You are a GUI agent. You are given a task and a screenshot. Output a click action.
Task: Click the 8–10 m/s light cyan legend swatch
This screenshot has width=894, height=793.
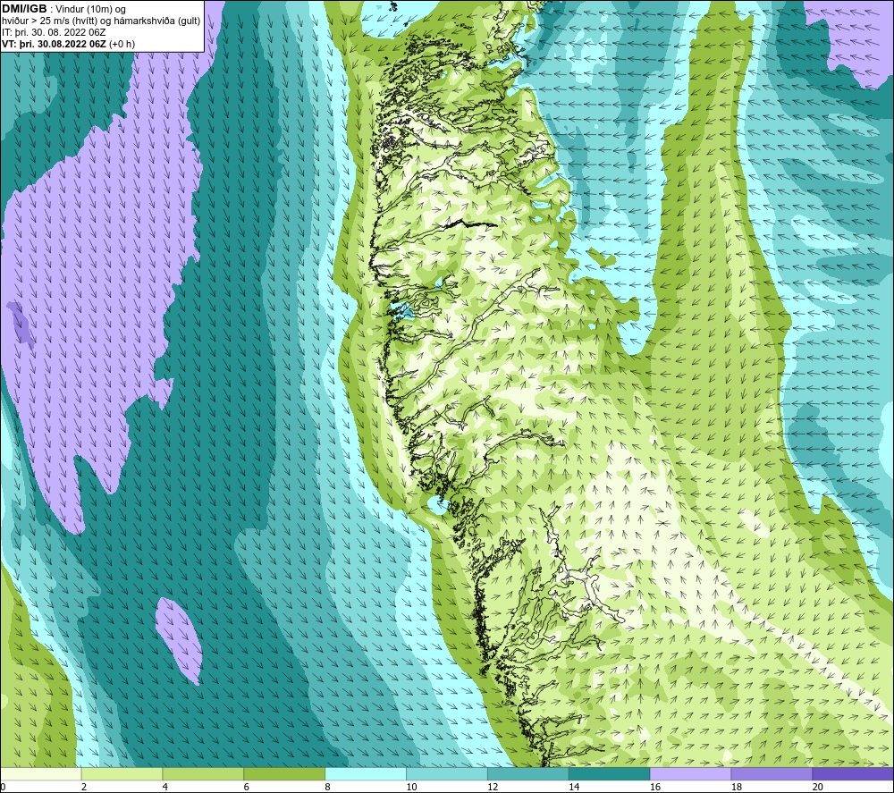tap(366, 773)
